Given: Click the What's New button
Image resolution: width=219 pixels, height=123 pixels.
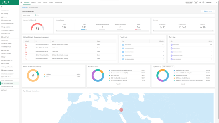Looking at the screenshot, I should click(x=189, y=2).
